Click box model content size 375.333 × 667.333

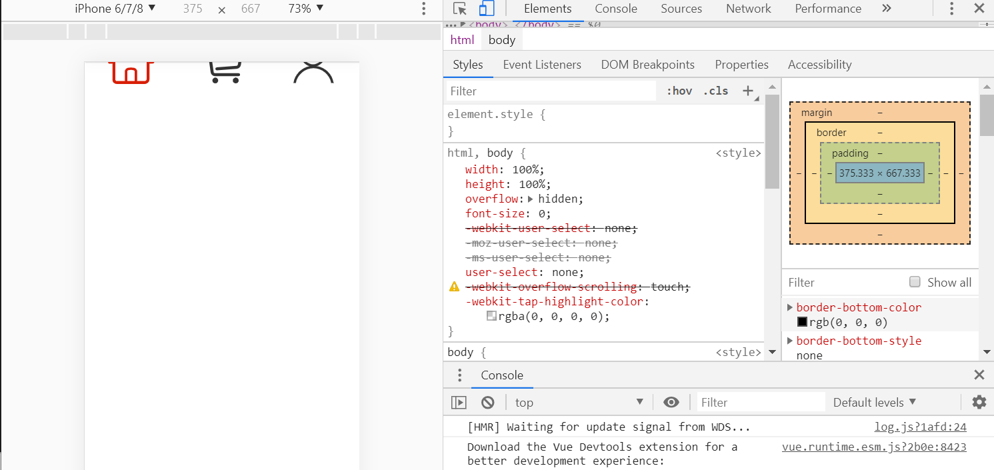click(880, 173)
